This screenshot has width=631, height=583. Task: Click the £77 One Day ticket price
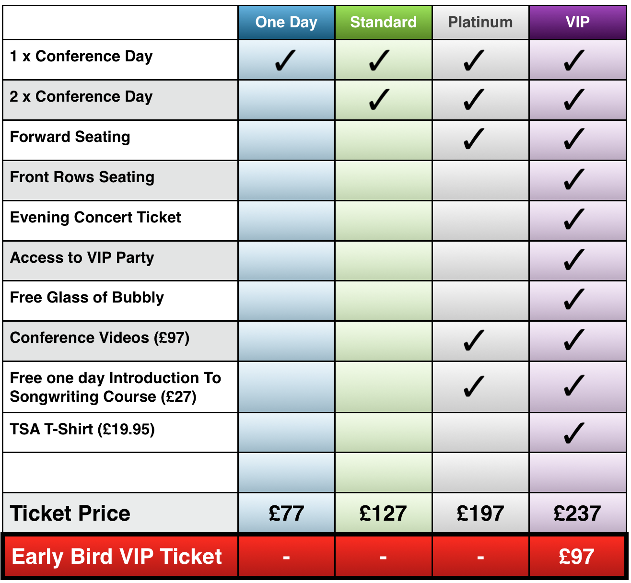tap(286, 513)
